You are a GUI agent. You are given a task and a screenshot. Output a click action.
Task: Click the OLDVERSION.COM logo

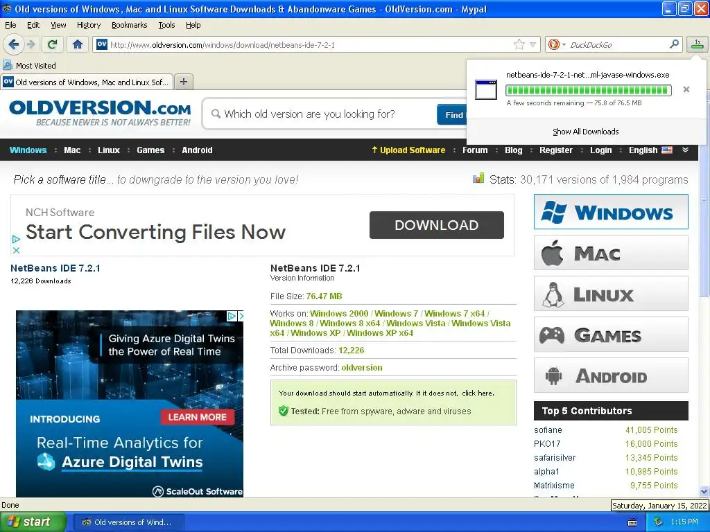click(x=100, y=113)
